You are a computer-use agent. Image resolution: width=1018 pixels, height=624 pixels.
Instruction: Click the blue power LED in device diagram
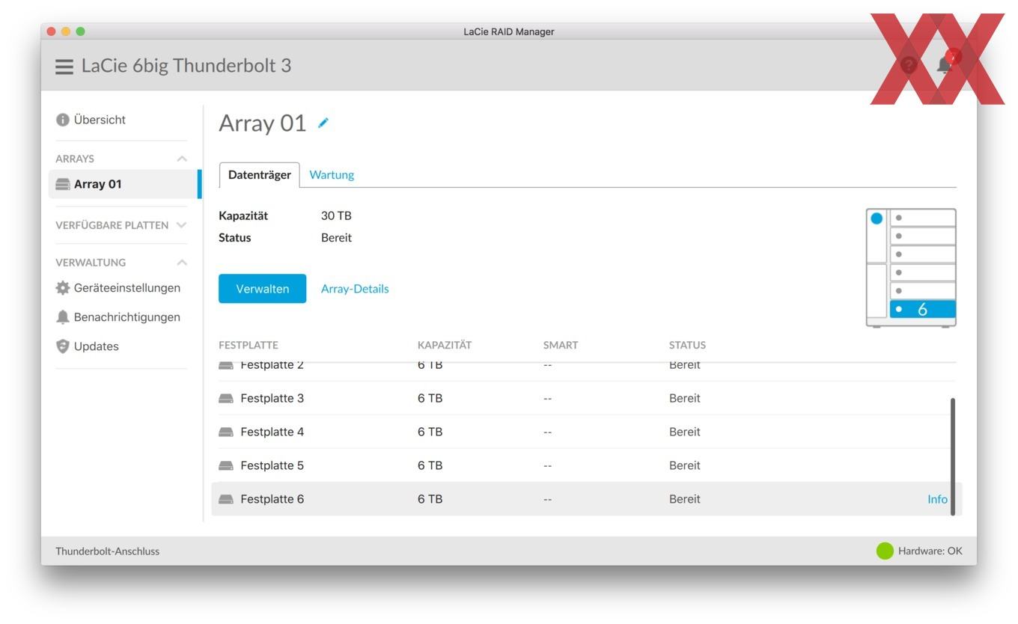[877, 218]
